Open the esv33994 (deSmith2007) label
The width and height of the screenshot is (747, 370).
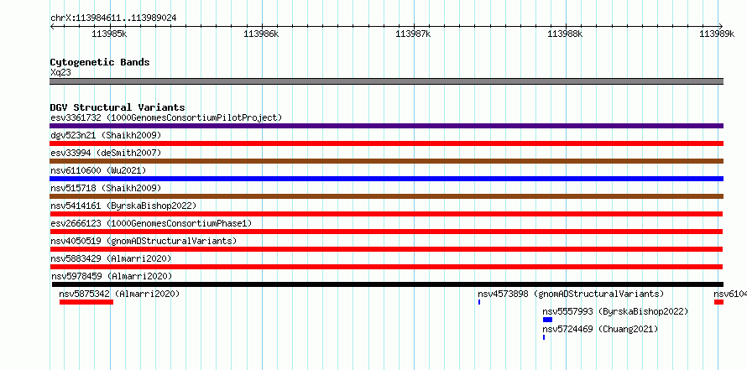(x=106, y=153)
